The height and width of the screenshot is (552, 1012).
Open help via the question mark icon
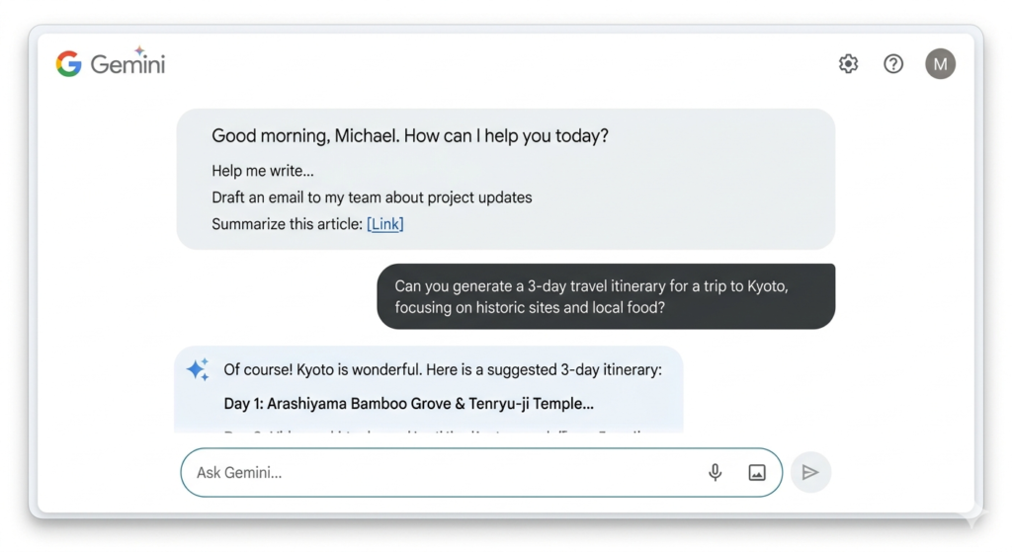(893, 64)
